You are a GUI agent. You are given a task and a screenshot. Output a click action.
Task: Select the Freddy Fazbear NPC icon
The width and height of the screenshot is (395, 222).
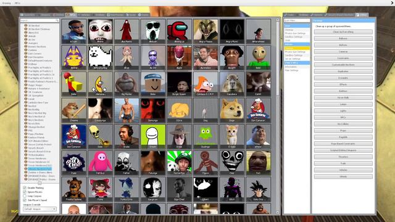pyautogui.click(x=74, y=189)
